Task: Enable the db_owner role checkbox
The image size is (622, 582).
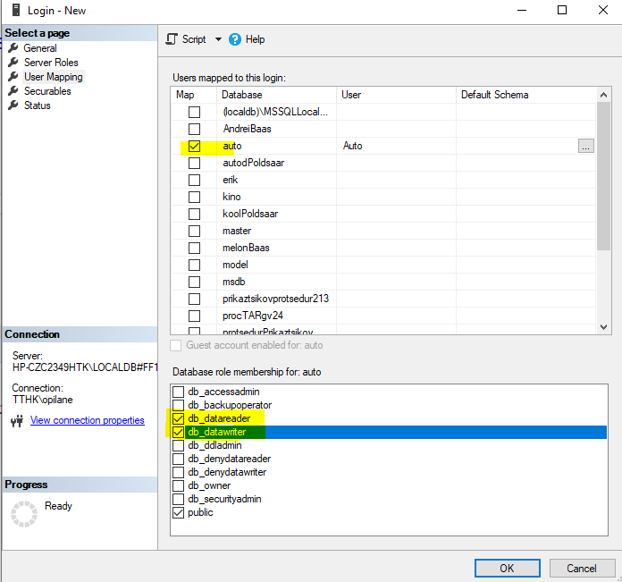Action: (x=179, y=485)
